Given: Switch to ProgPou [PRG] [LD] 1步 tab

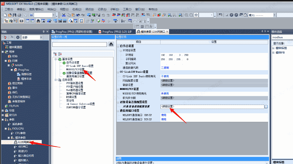Looking at the screenshot, I should click(x=117, y=31).
